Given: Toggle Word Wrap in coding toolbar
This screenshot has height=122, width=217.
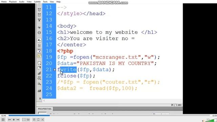Looking at the screenshot, I should pos(39,50).
